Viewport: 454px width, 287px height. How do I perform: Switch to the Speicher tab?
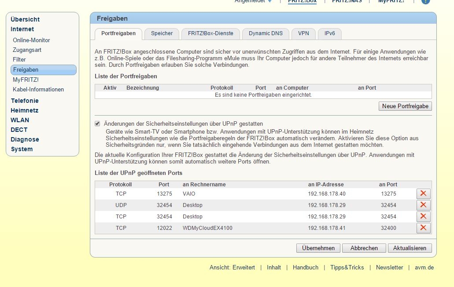pyautogui.click(x=162, y=33)
